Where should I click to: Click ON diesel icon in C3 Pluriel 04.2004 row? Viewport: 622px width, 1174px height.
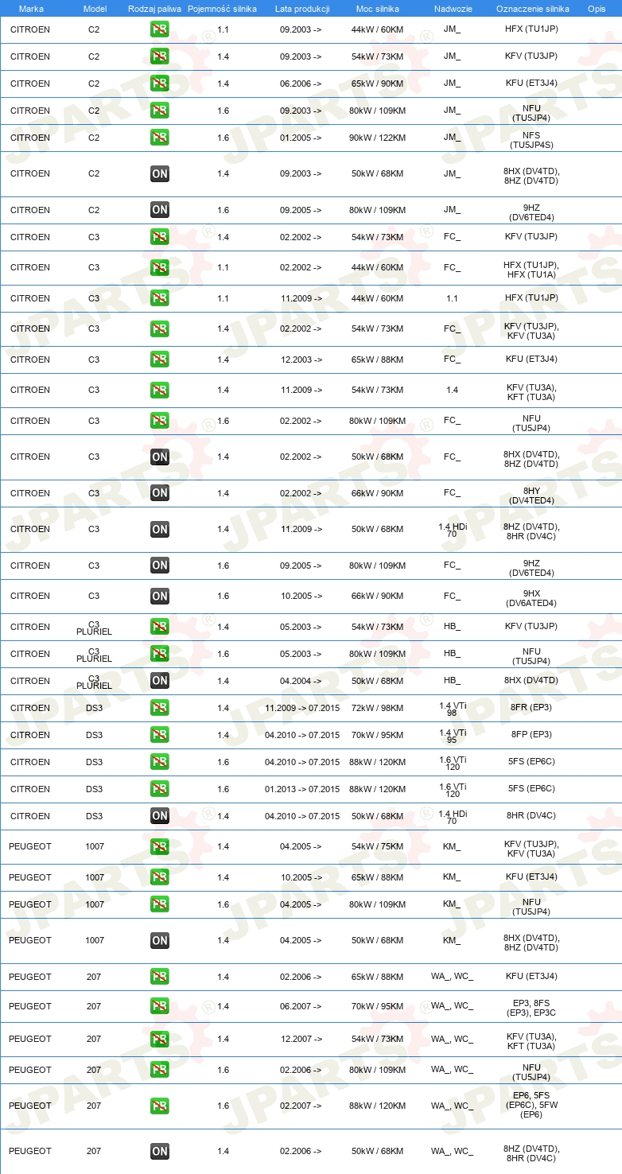coord(160,681)
